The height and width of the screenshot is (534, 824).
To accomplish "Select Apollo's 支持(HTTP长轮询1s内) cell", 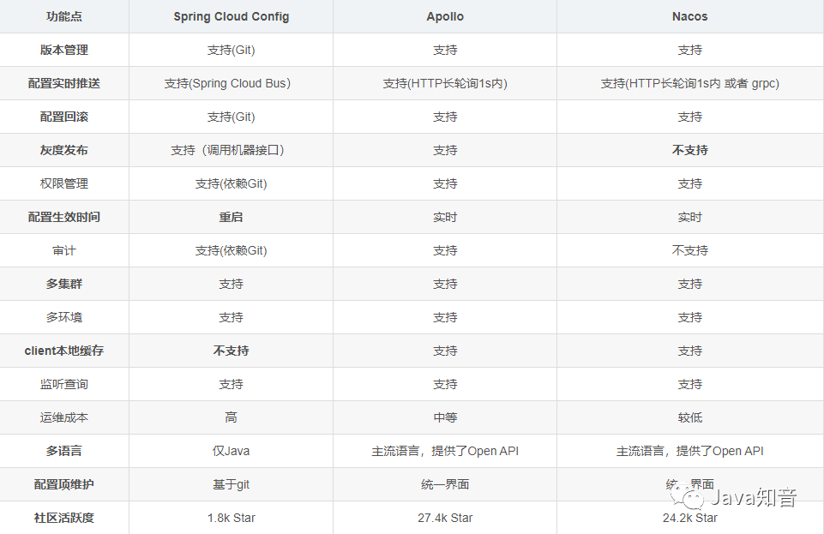I will pos(445,83).
